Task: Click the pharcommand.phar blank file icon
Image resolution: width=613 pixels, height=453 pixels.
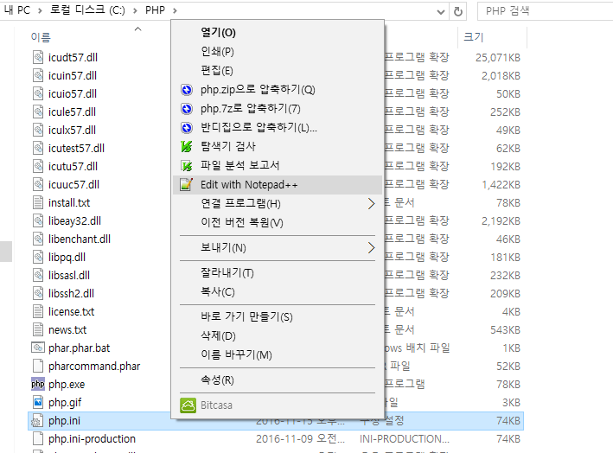Action: tap(38, 367)
